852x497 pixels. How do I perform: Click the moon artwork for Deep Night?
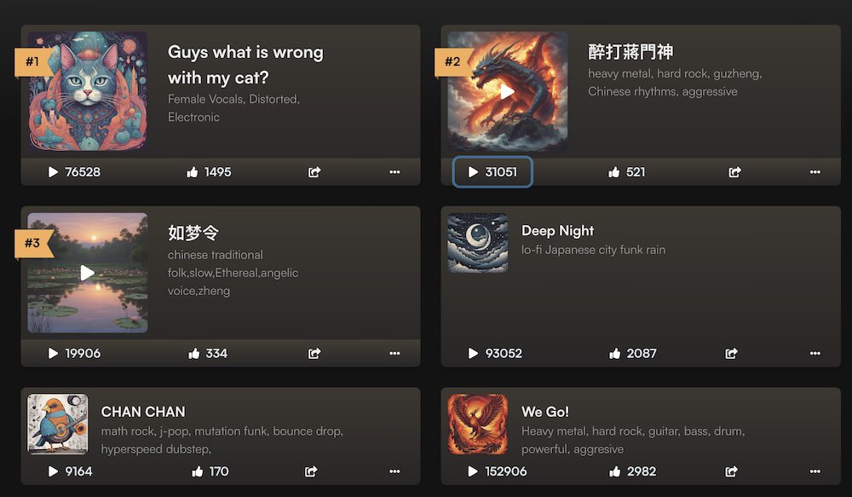478,242
